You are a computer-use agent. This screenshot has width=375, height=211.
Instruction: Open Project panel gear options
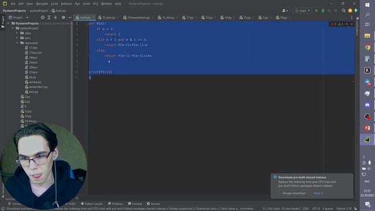pos(63,18)
